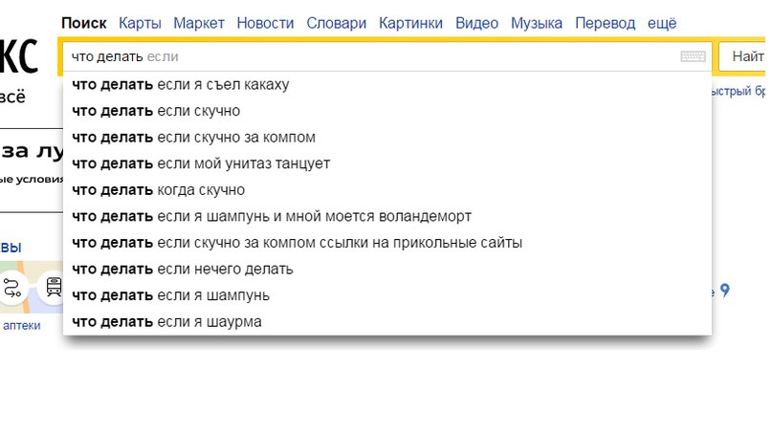Screen dimensions: 772x433
Task: Expand the ещё menu
Action: click(x=662, y=23)
